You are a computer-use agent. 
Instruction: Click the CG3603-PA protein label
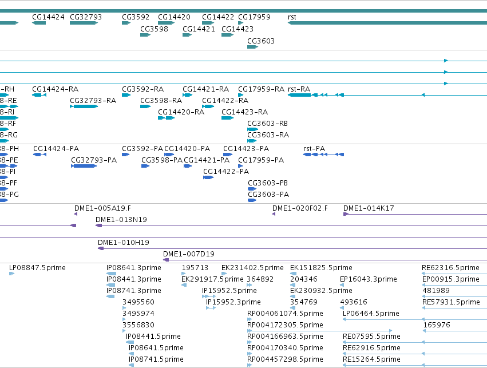pyautogui.click(x=268, y=195)
